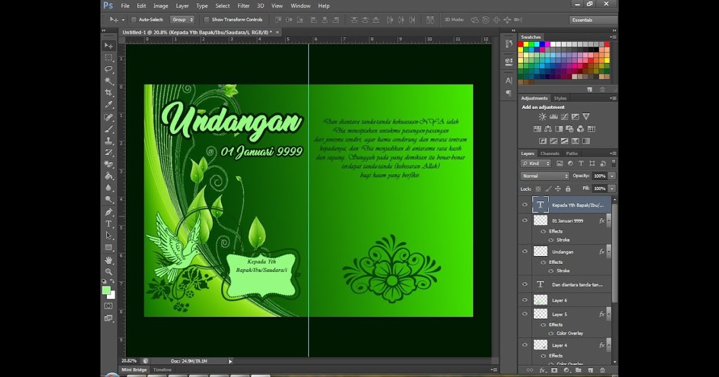
Task: Select the Eyedropper tool
Action: point(108,105)
